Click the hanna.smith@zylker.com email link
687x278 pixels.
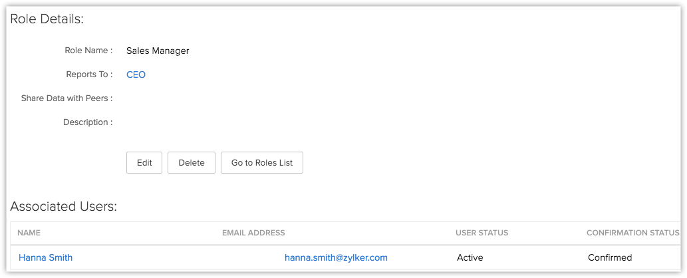click(x=336, y=257)
